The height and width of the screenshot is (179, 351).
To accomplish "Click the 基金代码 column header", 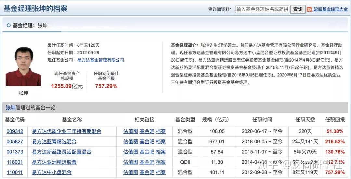I will coord(15,120).
